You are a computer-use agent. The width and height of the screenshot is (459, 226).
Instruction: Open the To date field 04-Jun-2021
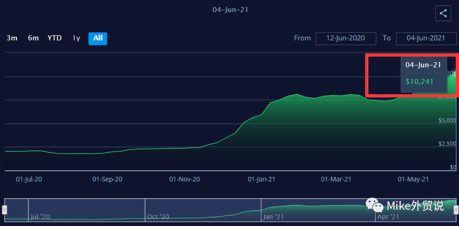click(426, 39)
